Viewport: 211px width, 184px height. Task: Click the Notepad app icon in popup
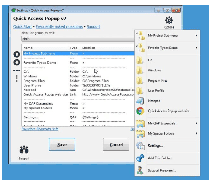click(x=140, y=101)
